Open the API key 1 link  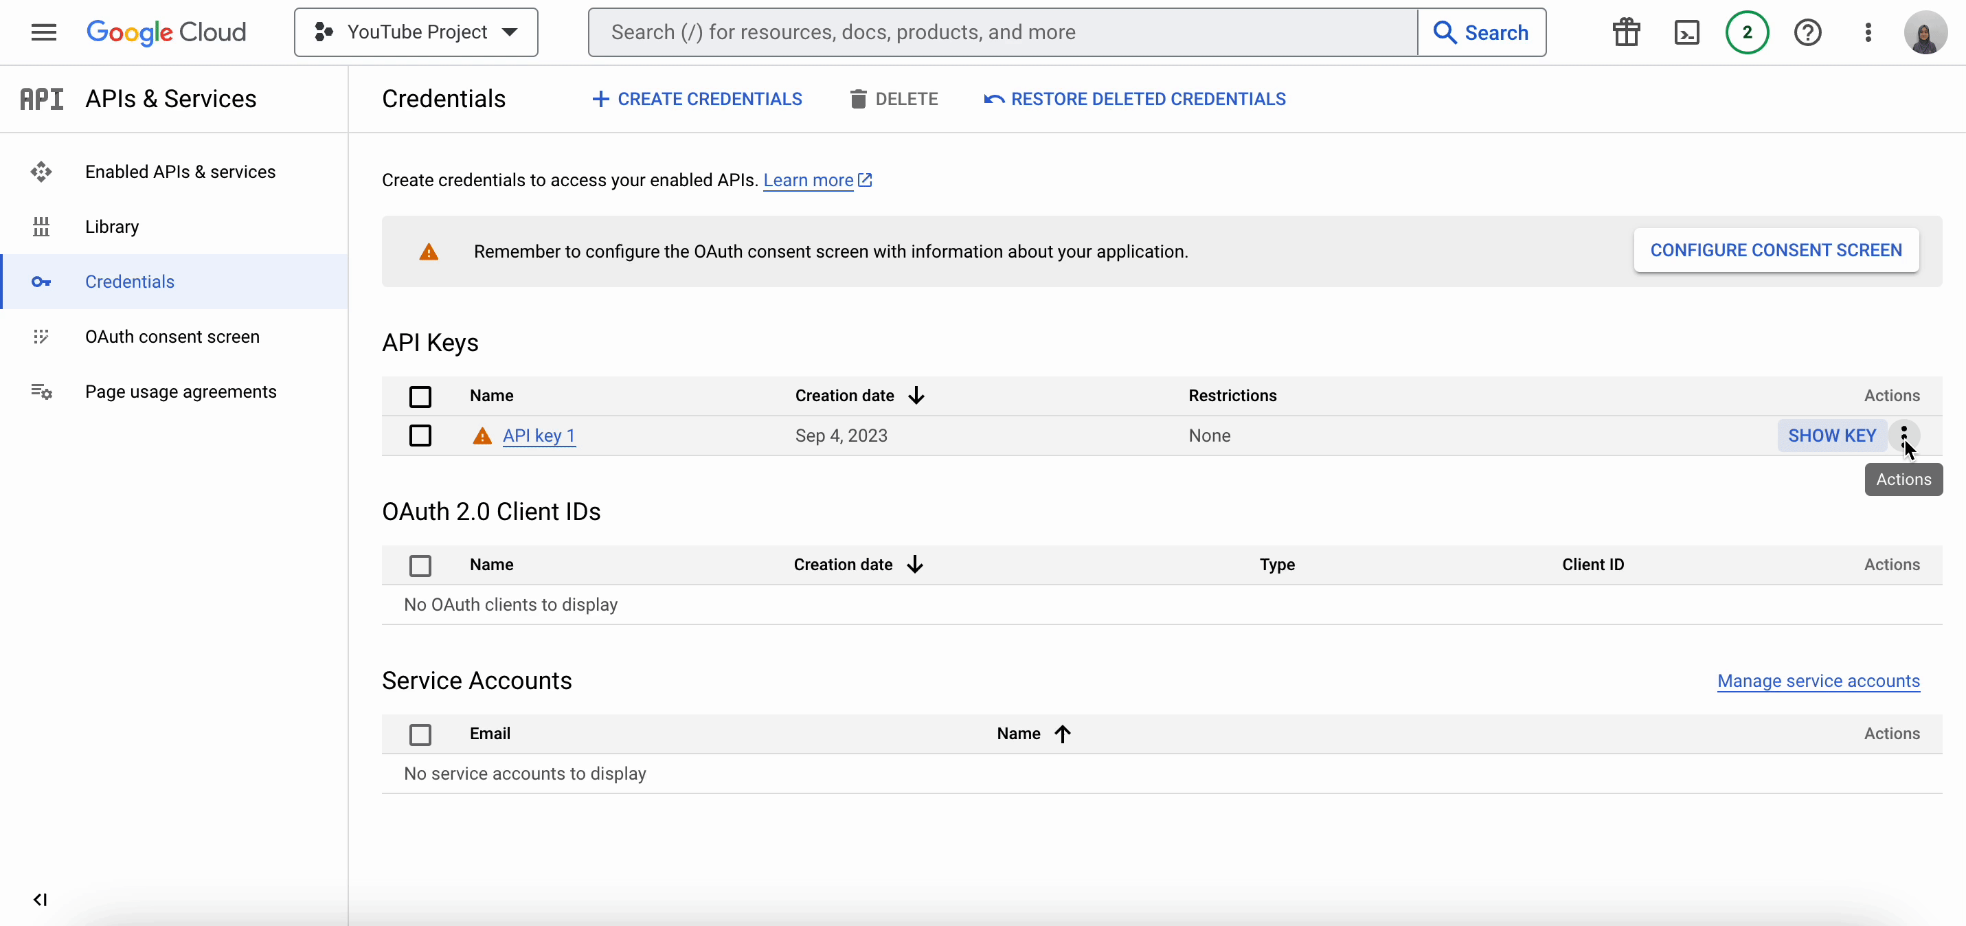click(x=539, y=436)
